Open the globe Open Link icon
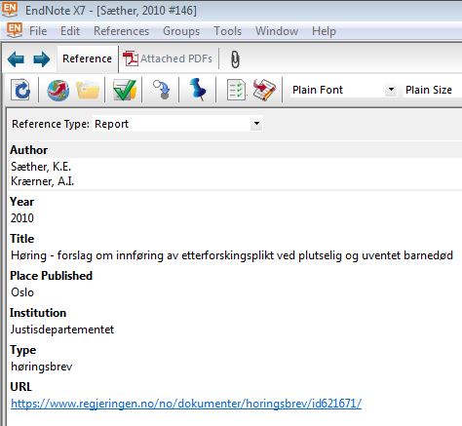This screenshot has width=462, height=426. tap(58, 90)
